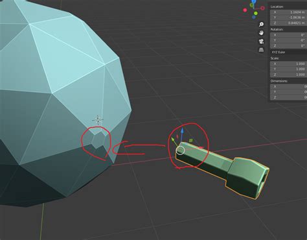Click the Dimensions Y value field
307x240 pixels.
point(288,92)
